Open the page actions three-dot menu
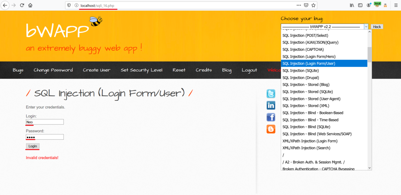The width and height of the screenshot is (401, 195). coord(299,5)
